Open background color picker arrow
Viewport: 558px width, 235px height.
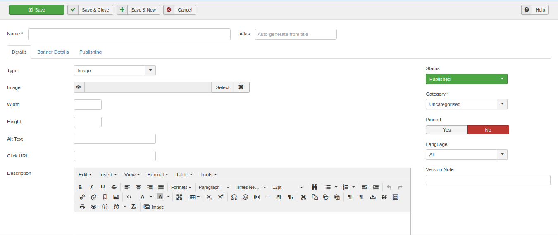click(x=168, y=197)
